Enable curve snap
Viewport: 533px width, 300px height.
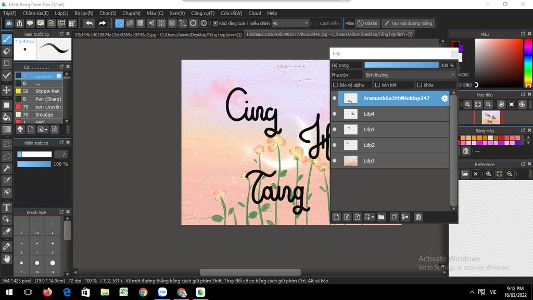183,23
